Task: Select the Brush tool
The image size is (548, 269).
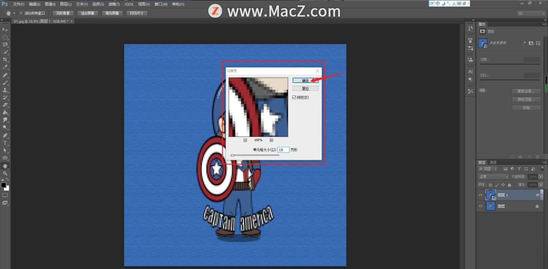Action: point(5,83)
